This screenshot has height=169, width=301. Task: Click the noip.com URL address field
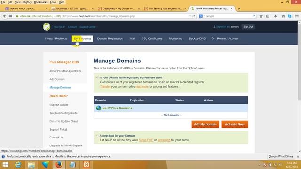pyautogui.click(x=125, y=16)
